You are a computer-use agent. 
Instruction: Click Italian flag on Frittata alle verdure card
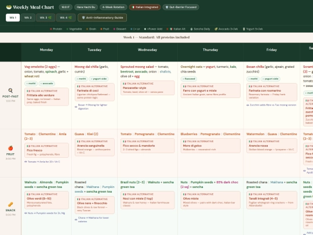tap(28, 91)
